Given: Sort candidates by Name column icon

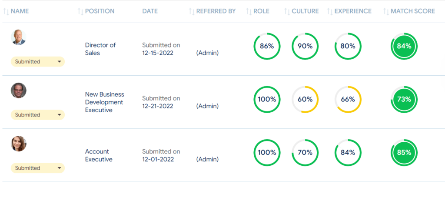Looking at the screenshot, I should click(6, 12).
